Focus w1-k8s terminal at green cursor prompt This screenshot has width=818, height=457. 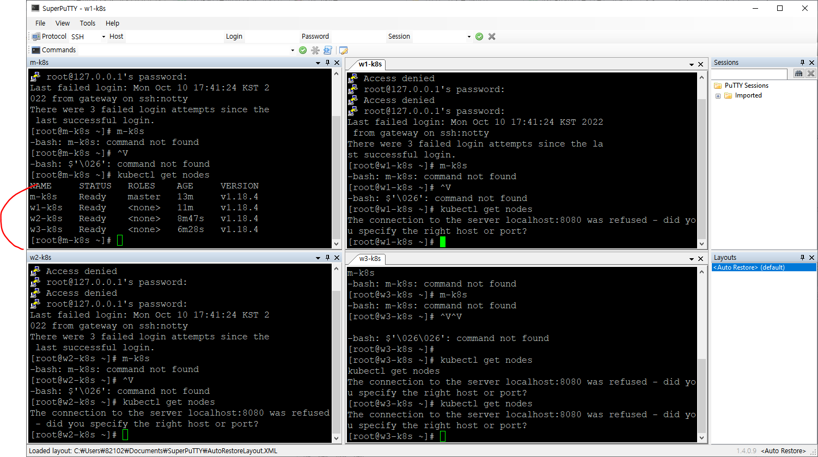pyautogui.click(x=443, y=242)
